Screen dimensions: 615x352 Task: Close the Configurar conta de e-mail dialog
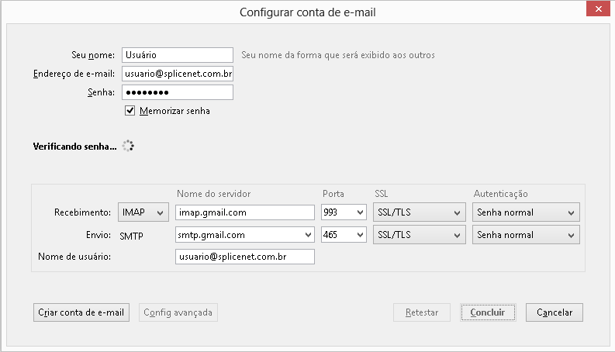point(599,9)
